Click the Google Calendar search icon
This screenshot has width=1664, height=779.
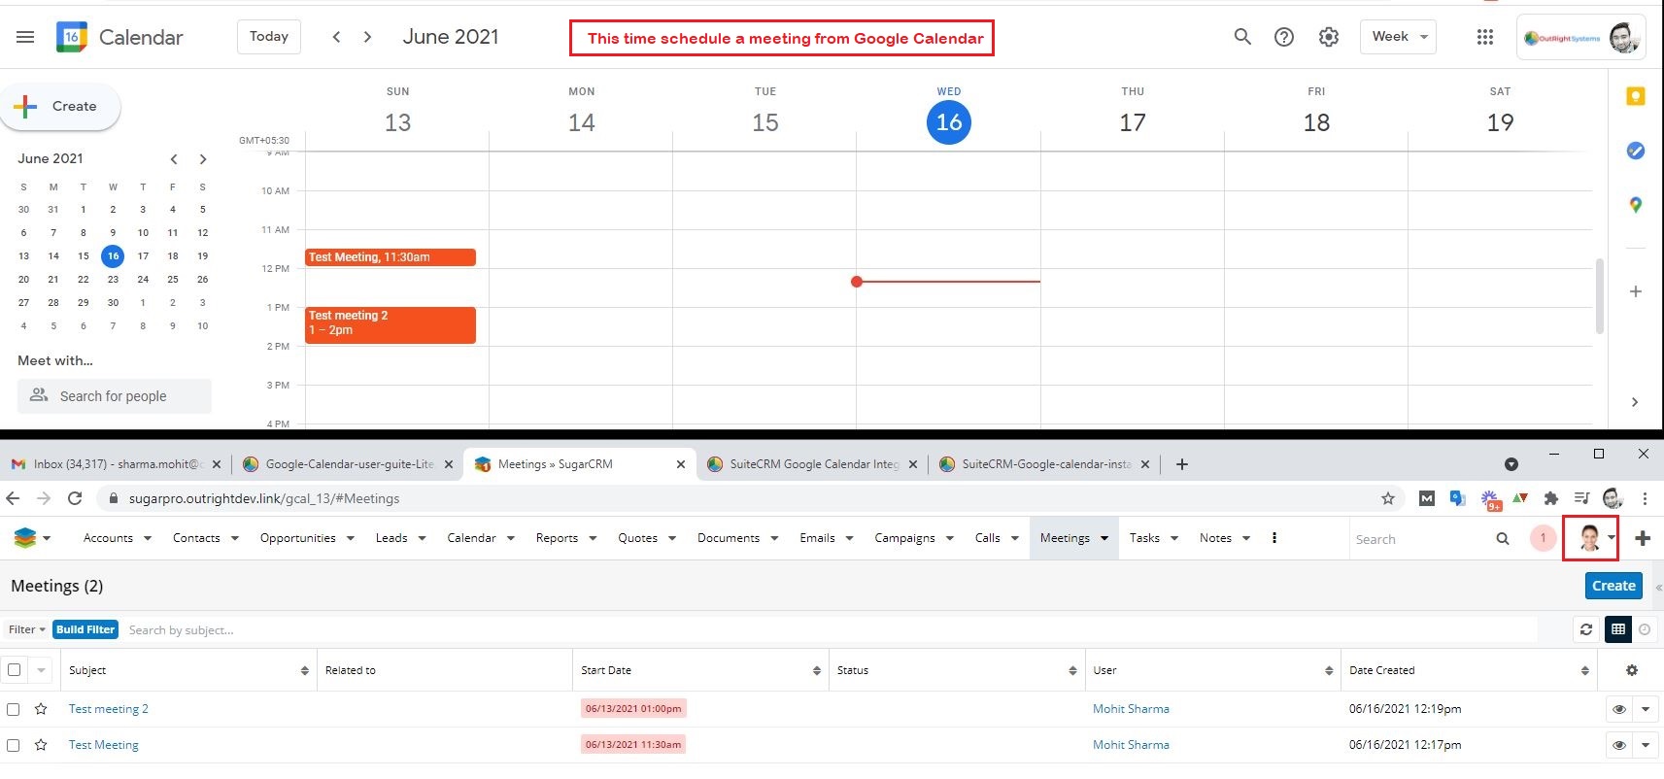tap(1242, 37)
